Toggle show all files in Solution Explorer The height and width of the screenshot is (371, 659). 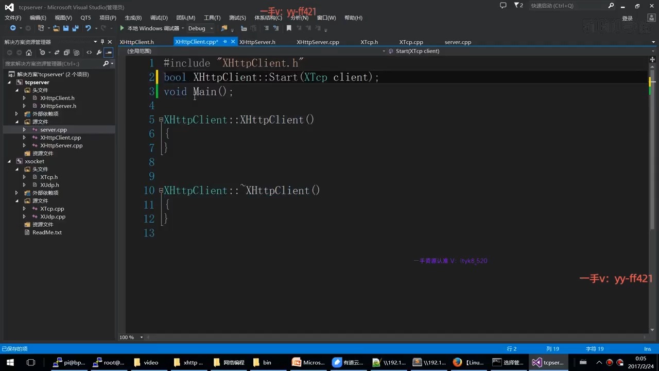click(x=76, y=53)
